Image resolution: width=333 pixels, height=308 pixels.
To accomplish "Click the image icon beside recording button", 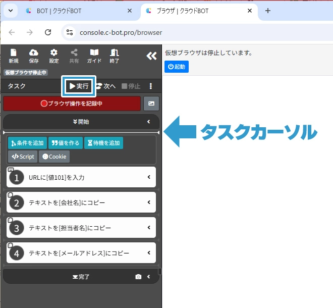I will coord(151,104).
